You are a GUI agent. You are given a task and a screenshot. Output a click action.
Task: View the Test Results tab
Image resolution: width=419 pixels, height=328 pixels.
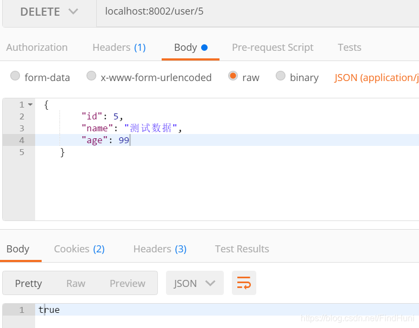[x=242, y=249]
